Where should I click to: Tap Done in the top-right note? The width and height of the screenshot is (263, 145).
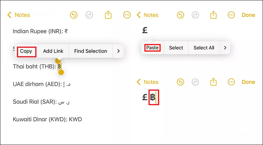(249, 15)
